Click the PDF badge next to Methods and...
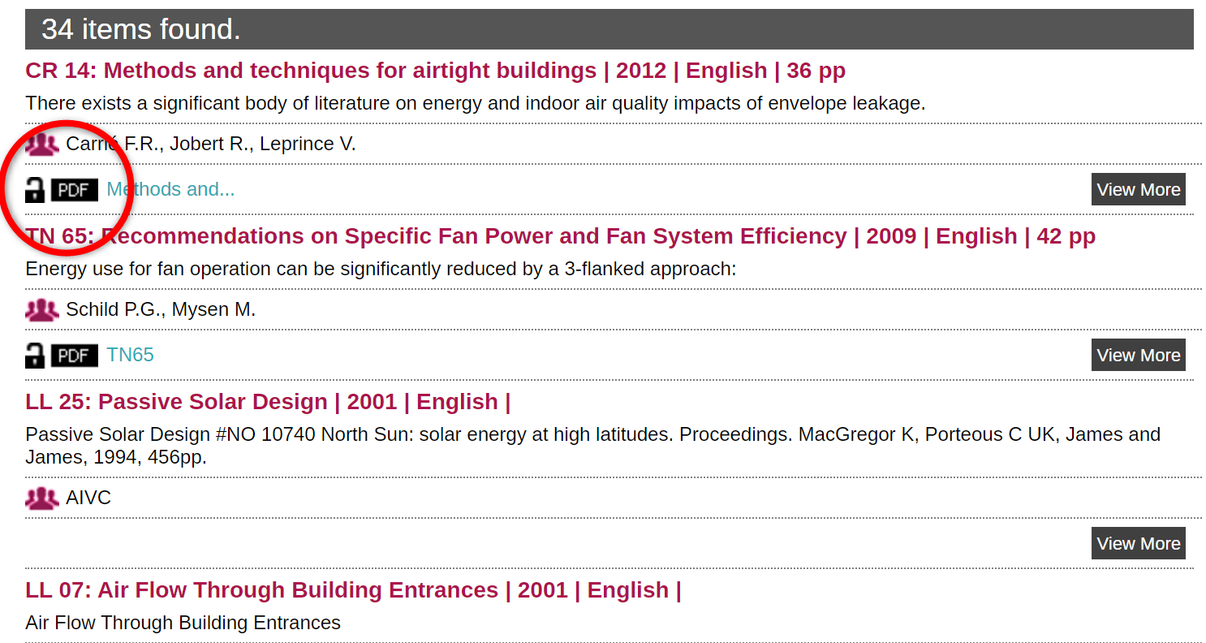The height and width of the screenshot is (643, 1206). (x=75, y=190)
